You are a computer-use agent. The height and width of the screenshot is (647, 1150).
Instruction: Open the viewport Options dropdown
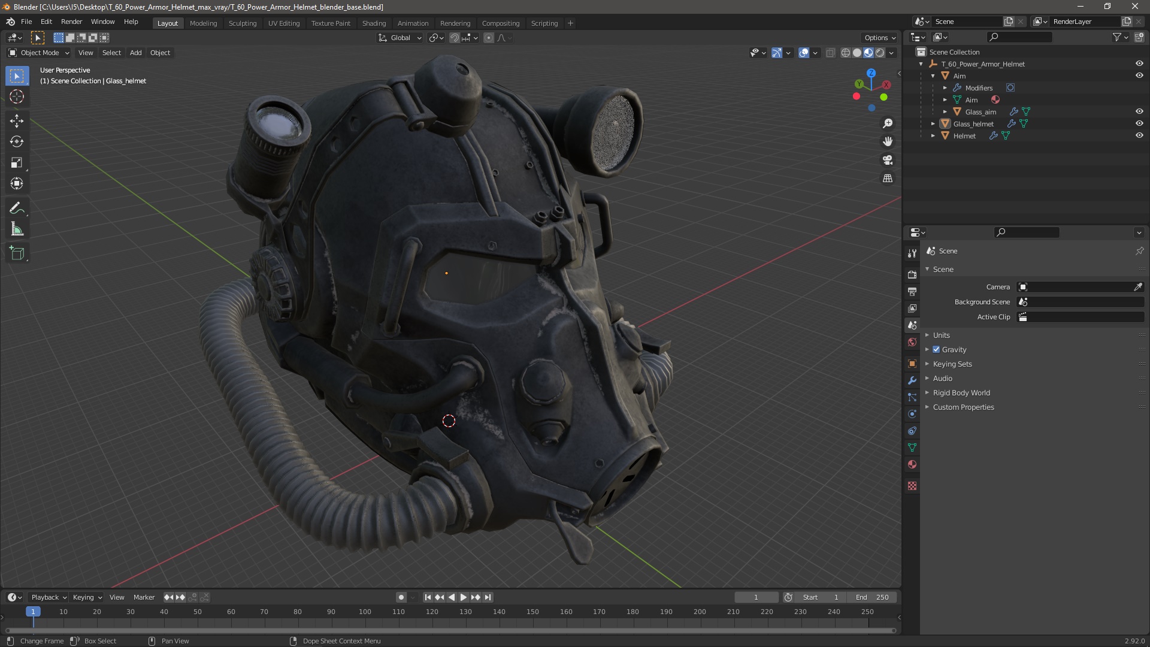(880, 38)
